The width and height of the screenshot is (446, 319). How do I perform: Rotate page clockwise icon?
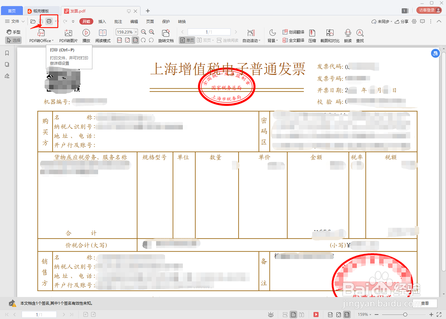pos(143,40)
